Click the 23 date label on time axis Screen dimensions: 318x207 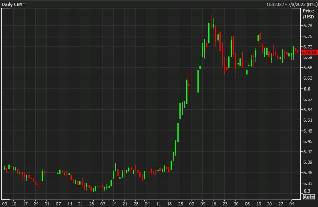(225, 204)
